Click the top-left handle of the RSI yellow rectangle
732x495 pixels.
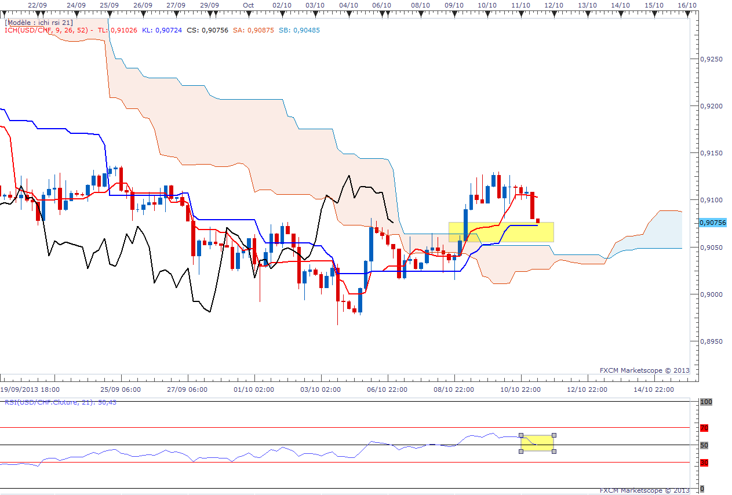[x=520, y=435]
